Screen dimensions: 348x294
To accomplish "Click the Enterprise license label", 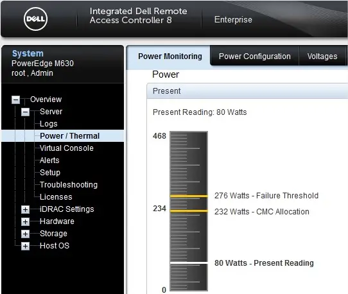I will coord(233,19).
